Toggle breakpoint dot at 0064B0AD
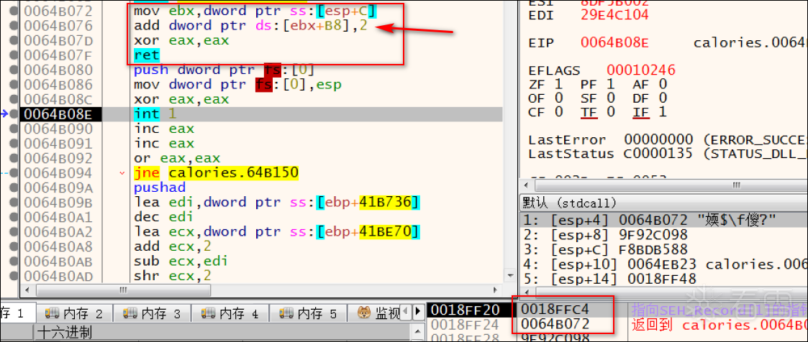The width and height of the screenshot is (808, 342). point(14,276)
